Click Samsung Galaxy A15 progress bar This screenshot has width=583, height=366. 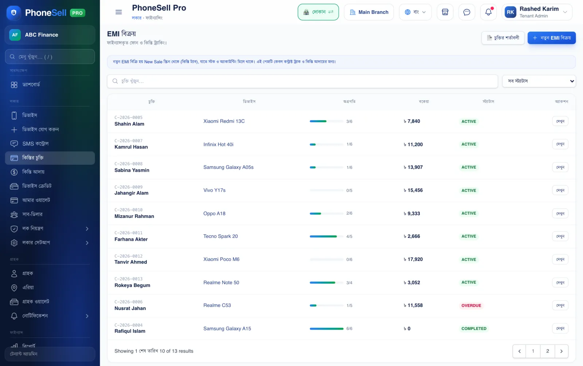[x=326, y=329]
